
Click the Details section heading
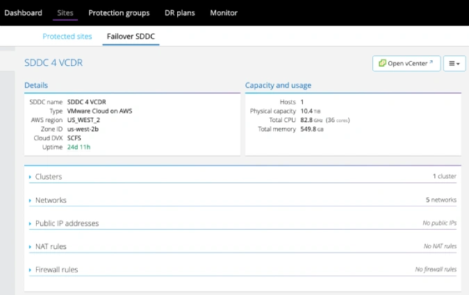36,85
